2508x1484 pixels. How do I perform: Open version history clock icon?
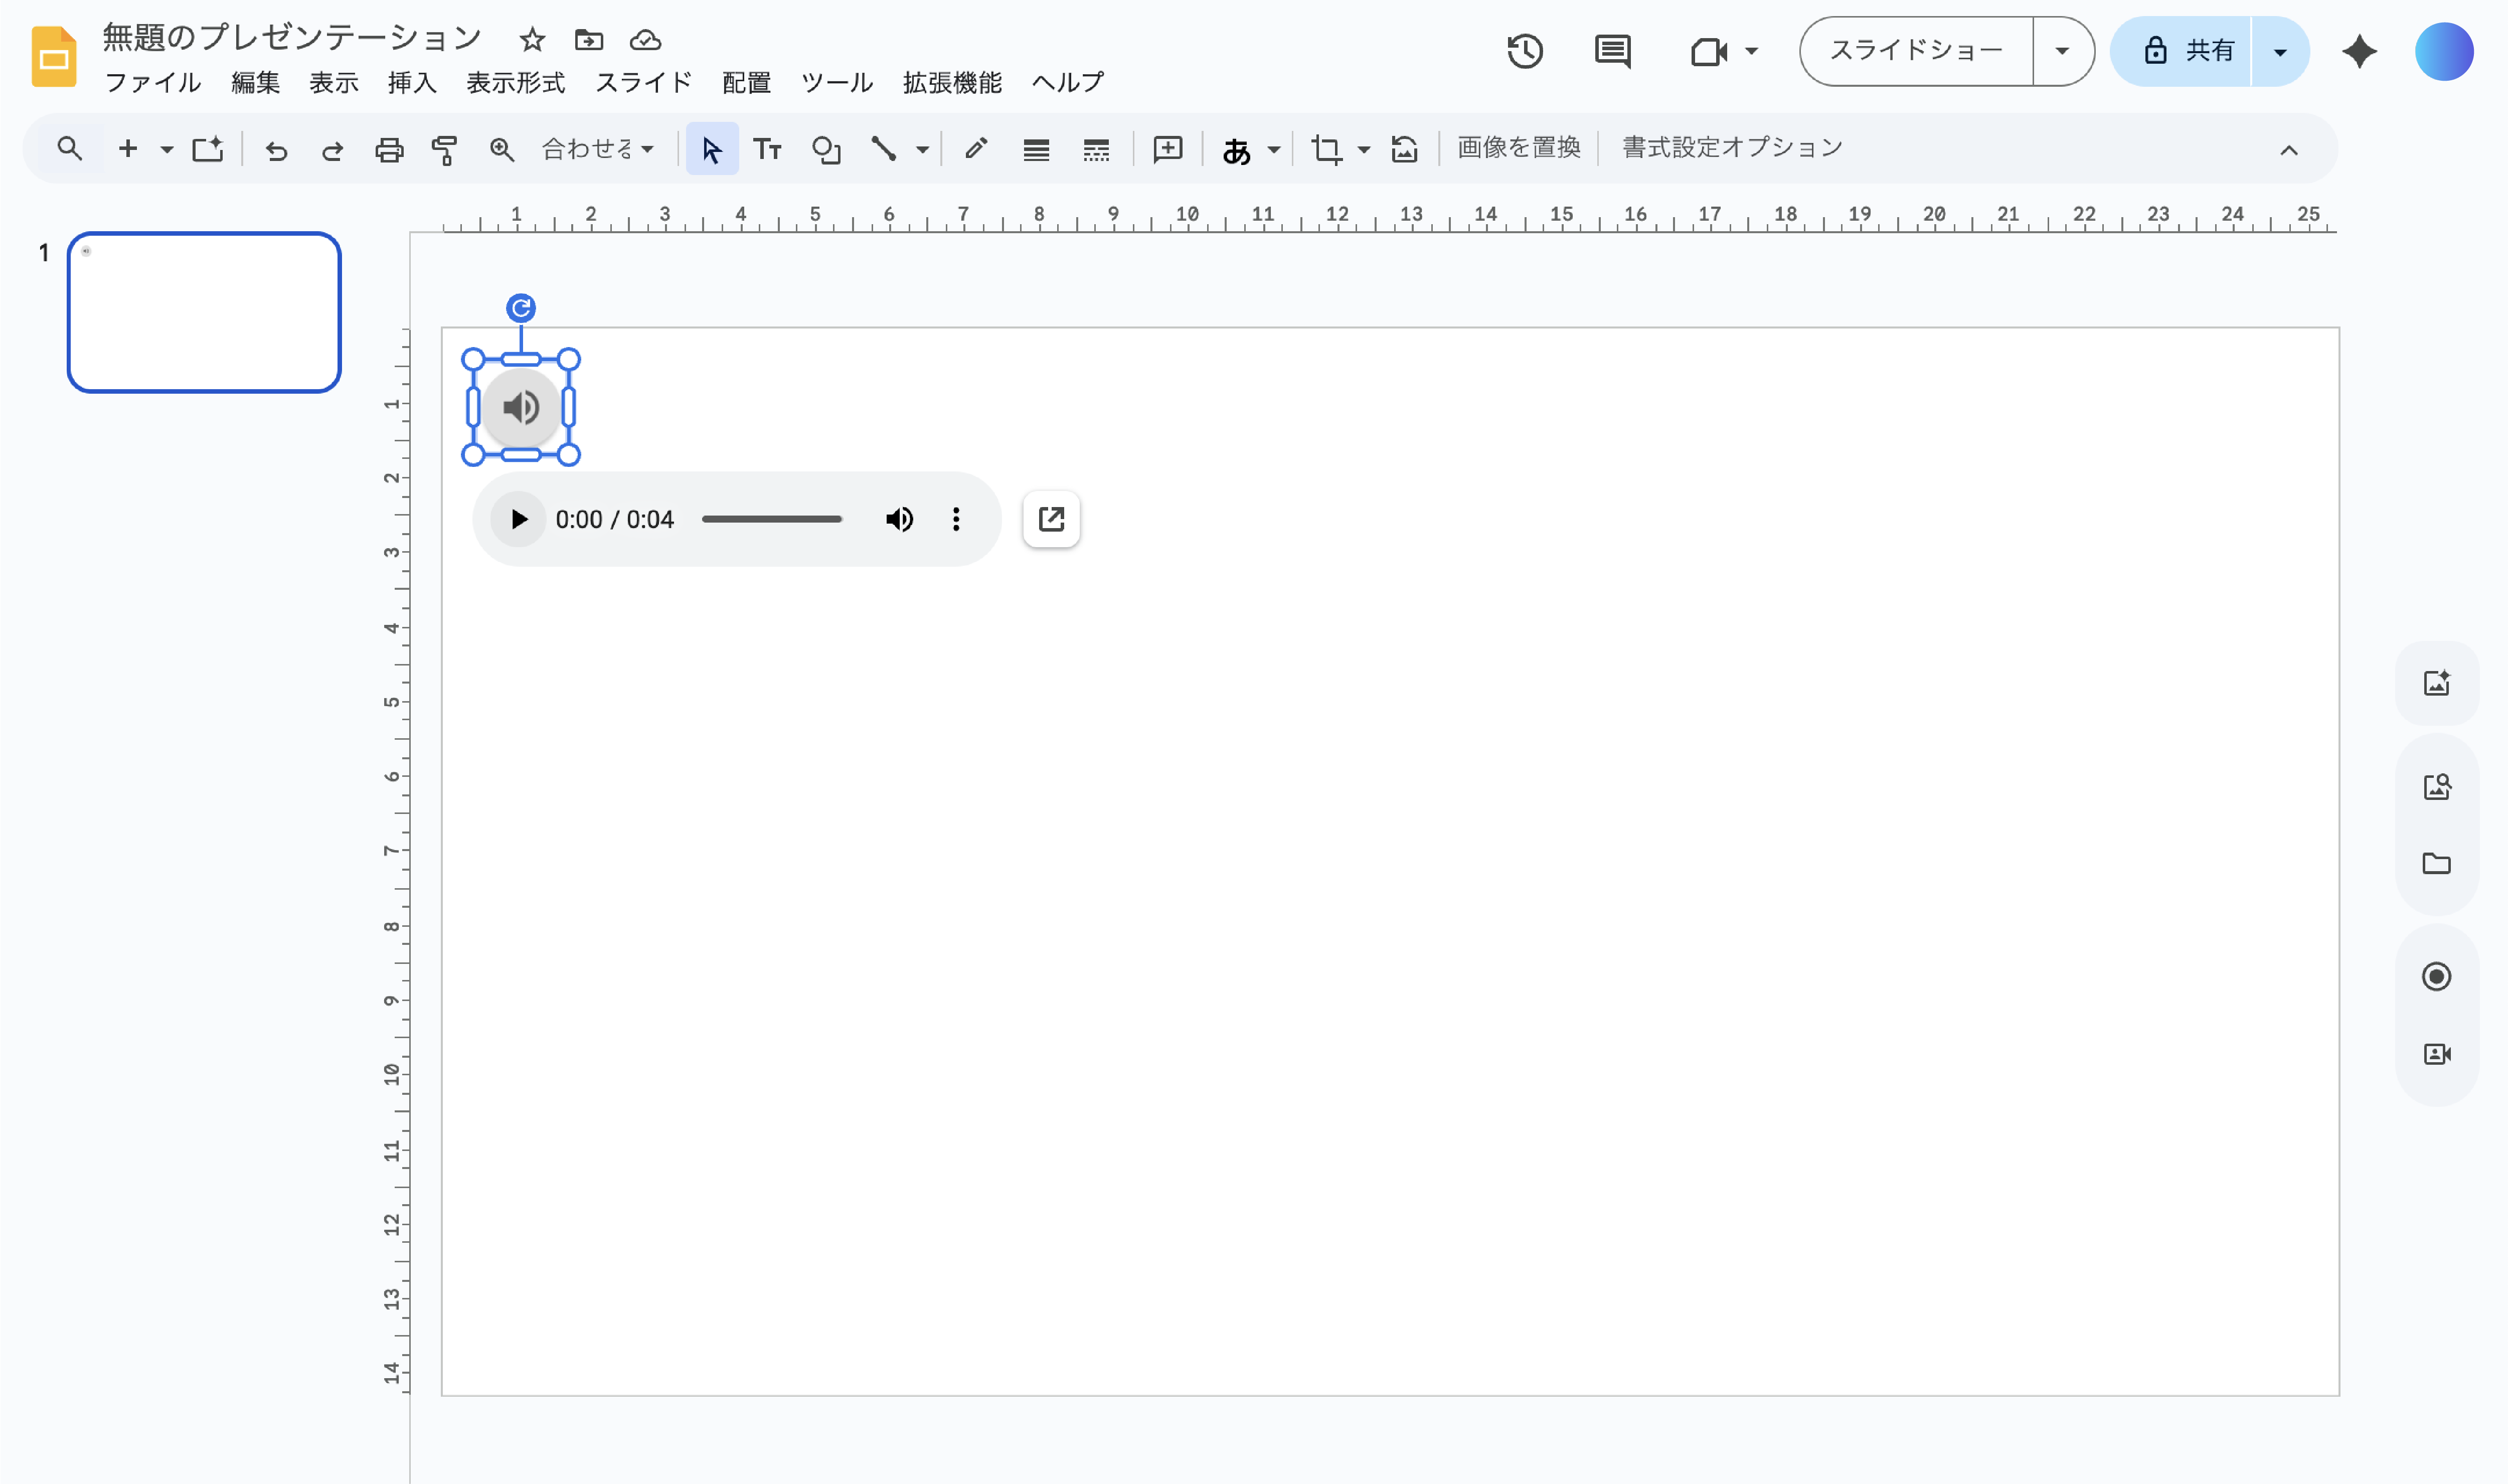tap(1524, 51)
